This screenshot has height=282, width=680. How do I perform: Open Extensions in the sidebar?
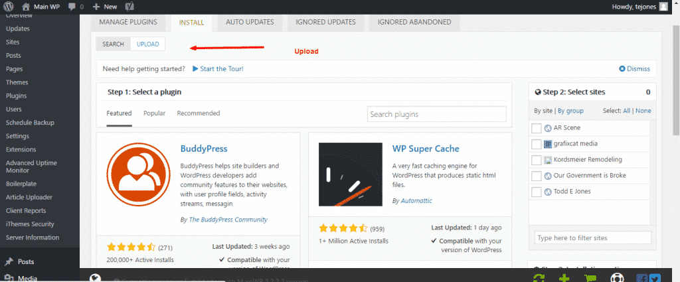point(21,149)
